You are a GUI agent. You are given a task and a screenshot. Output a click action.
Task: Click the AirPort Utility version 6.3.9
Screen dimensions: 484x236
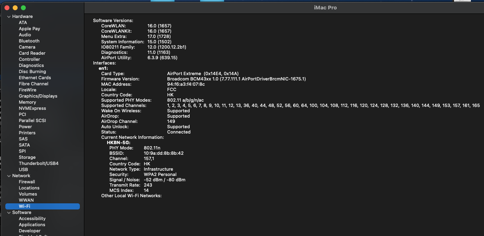pos(163,58)
